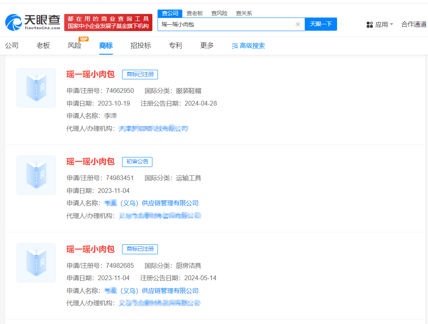Viewport: 428px width, 324px height.
Task: Click the 天眼一下 search button
Action: (x=321, y=24)
